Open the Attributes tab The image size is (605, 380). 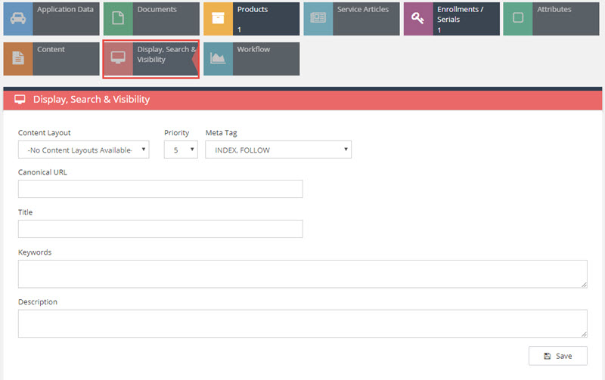click(551, 18)
